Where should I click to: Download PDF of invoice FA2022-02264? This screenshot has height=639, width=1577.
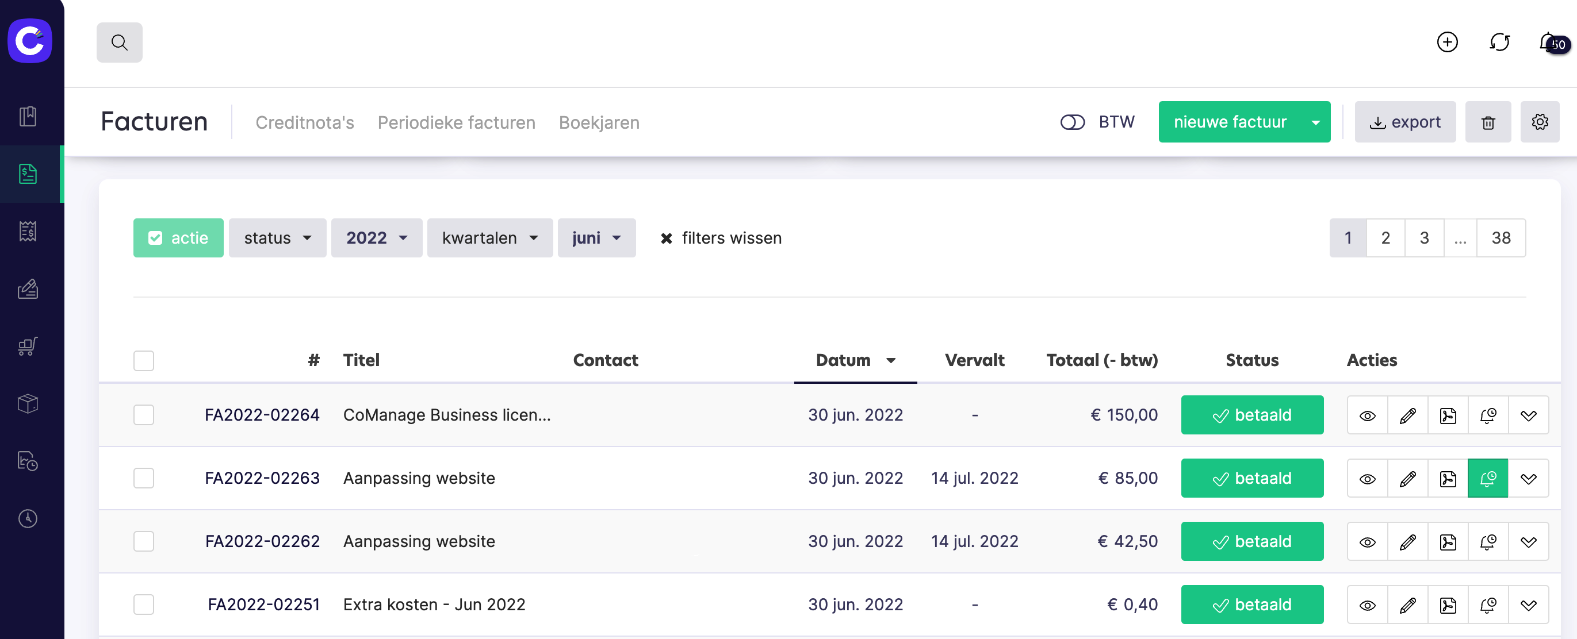tap(1448, 415)
